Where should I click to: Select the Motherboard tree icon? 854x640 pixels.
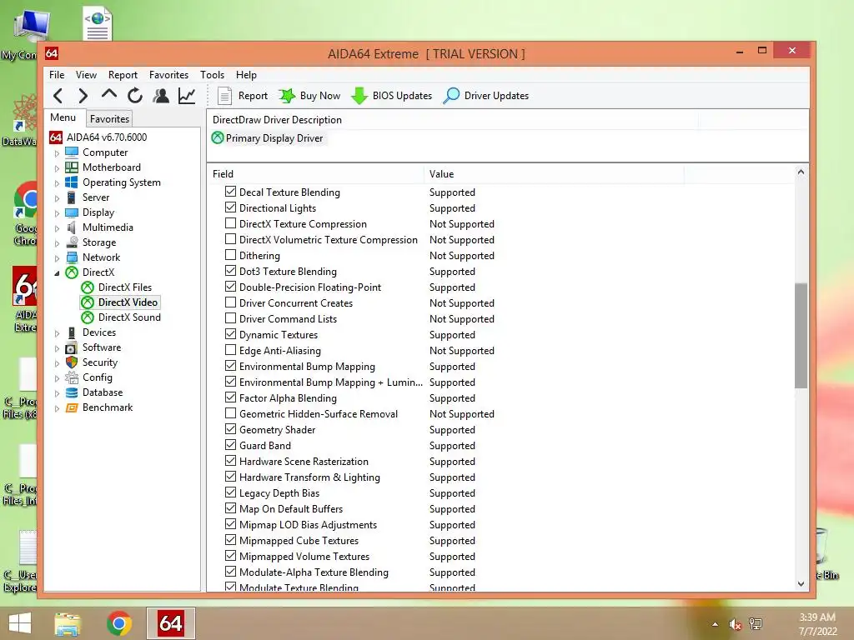72,167
